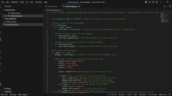Toggle the secondary sidebar layout icon

point(153,2)
